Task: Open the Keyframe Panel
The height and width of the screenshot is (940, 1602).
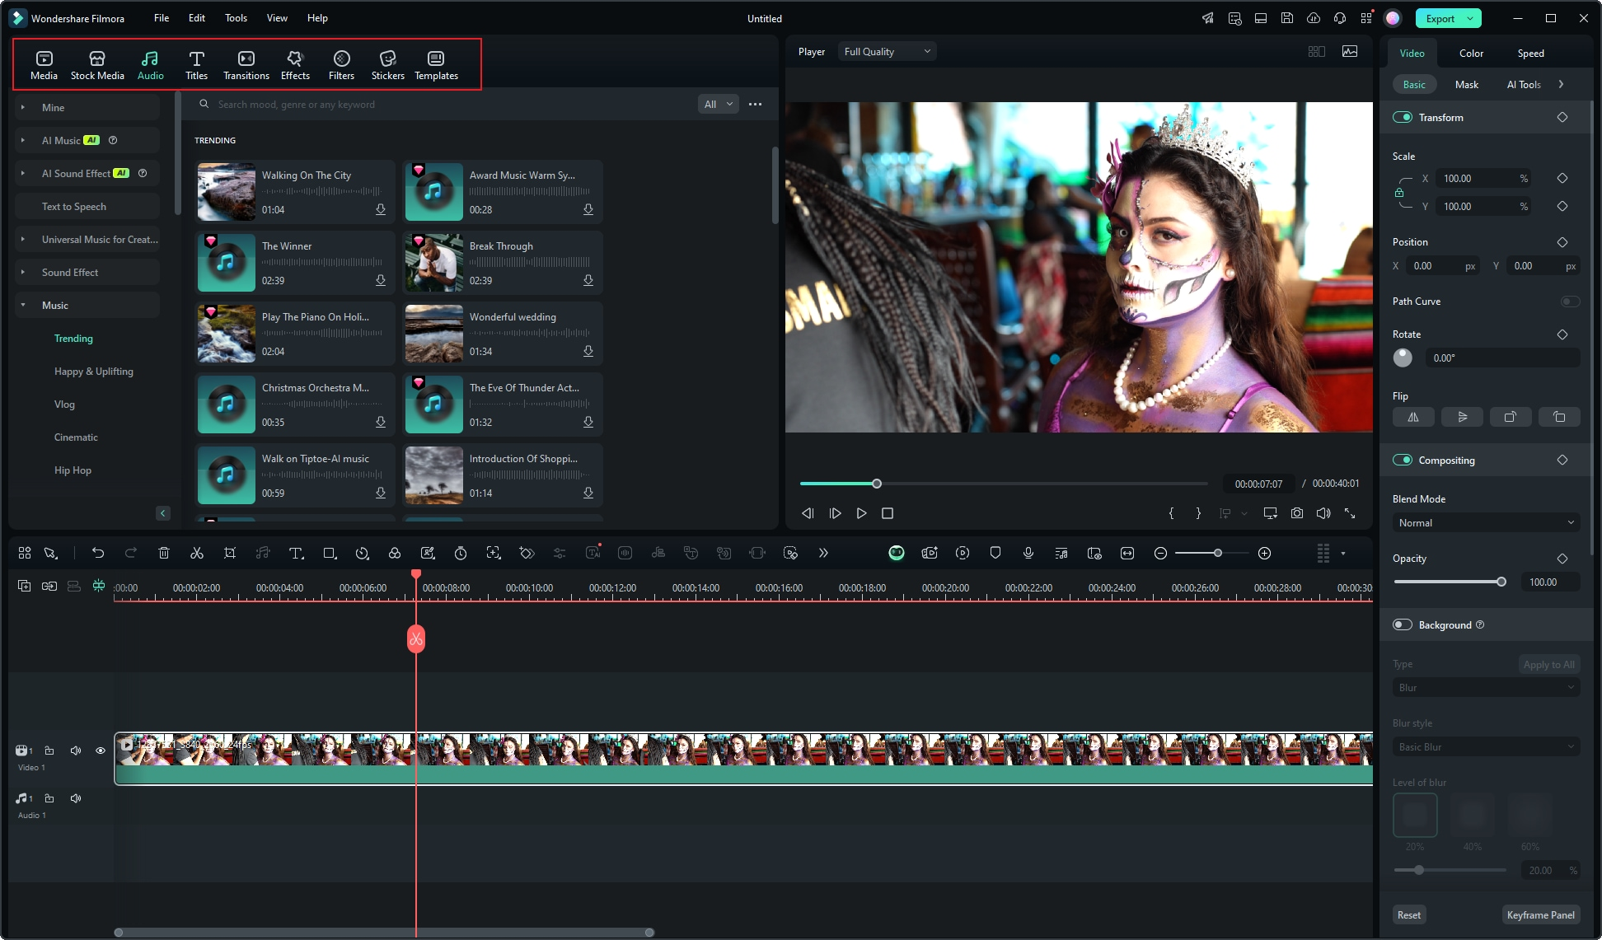Action: pyautogui.click(x=1540, y=914)
